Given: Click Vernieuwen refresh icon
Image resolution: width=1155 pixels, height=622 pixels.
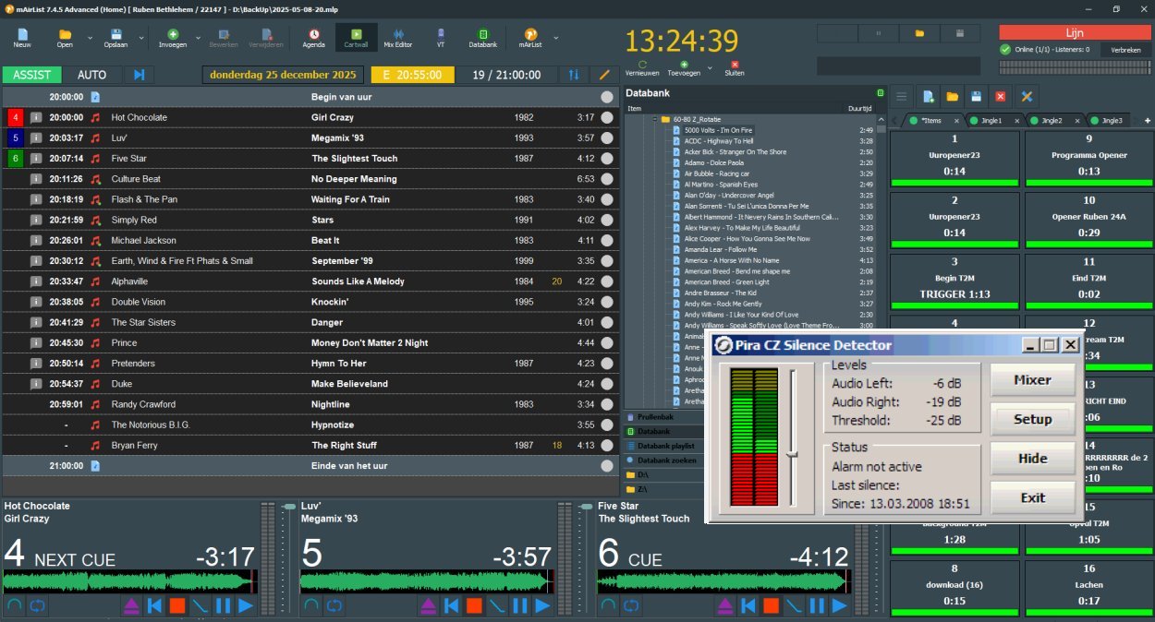Looking at the screenshot, I should [642, 66].
